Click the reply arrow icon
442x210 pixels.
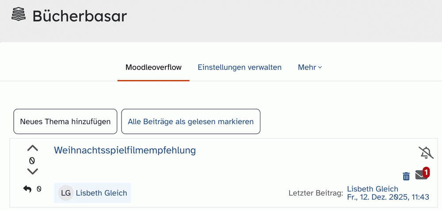click(x=27, y=189)
